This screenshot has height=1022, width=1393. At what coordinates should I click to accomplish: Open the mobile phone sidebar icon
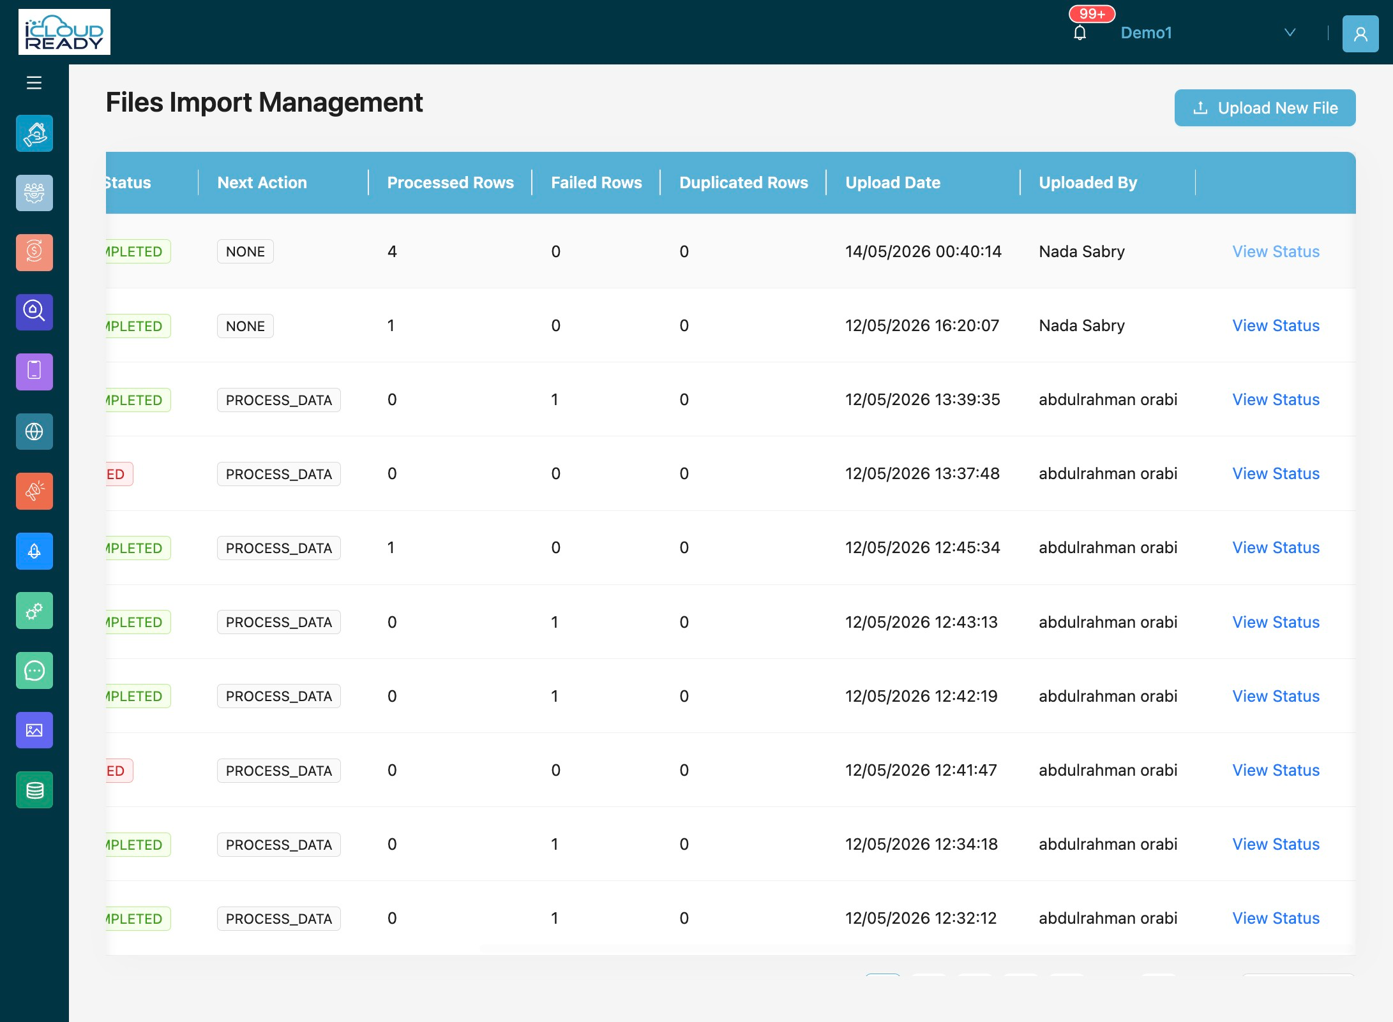pos(34,372)
